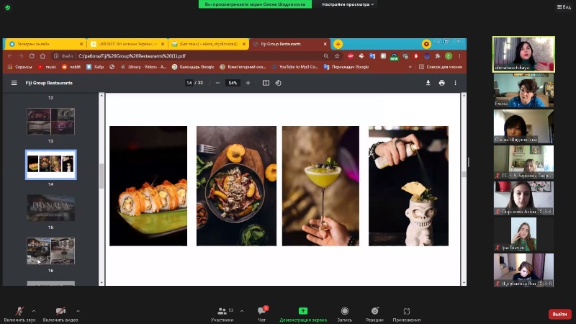576x324 pixels.
Task: Unmute the microphone in Zoom
Action: 19,315
